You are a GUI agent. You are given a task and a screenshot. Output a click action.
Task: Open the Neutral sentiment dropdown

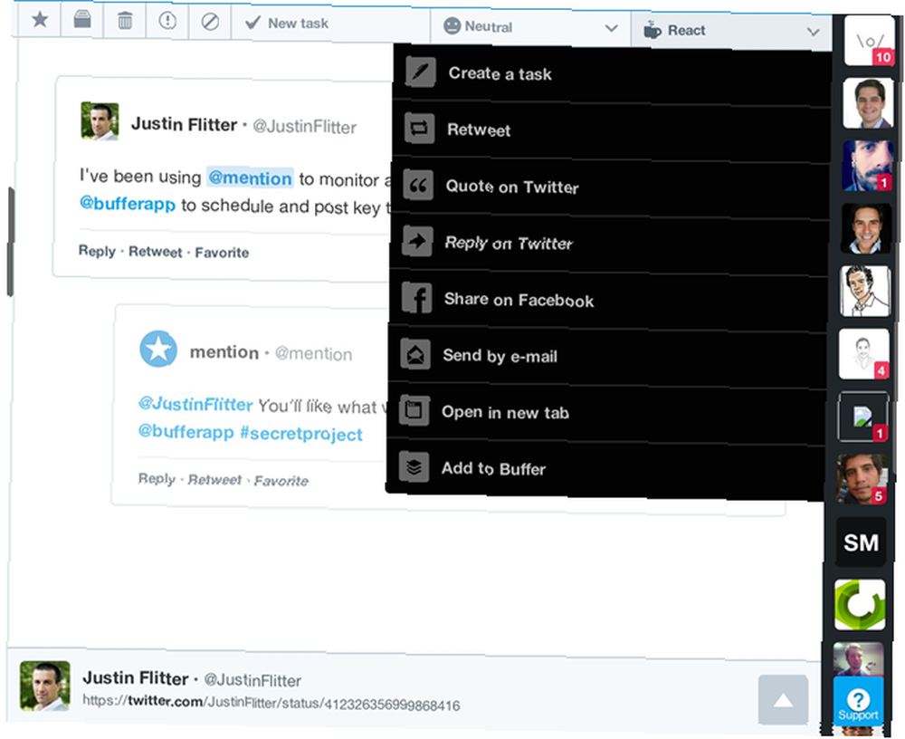point(530,27)
